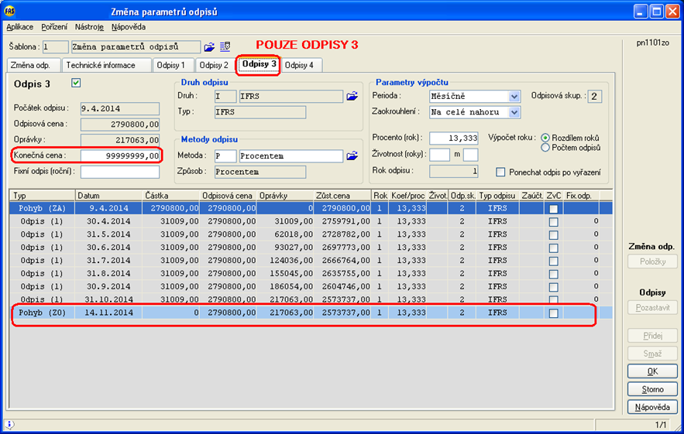684x434 pixels.
Task: Click into the Konečná cena field
Action: 120,155
